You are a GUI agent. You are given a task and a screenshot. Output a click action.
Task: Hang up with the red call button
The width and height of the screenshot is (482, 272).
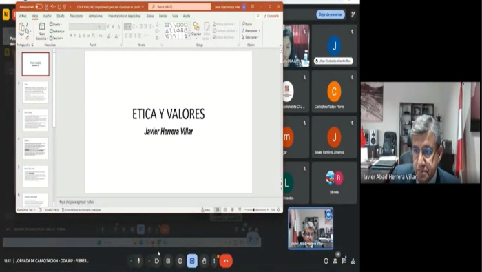tap(226, 261)
